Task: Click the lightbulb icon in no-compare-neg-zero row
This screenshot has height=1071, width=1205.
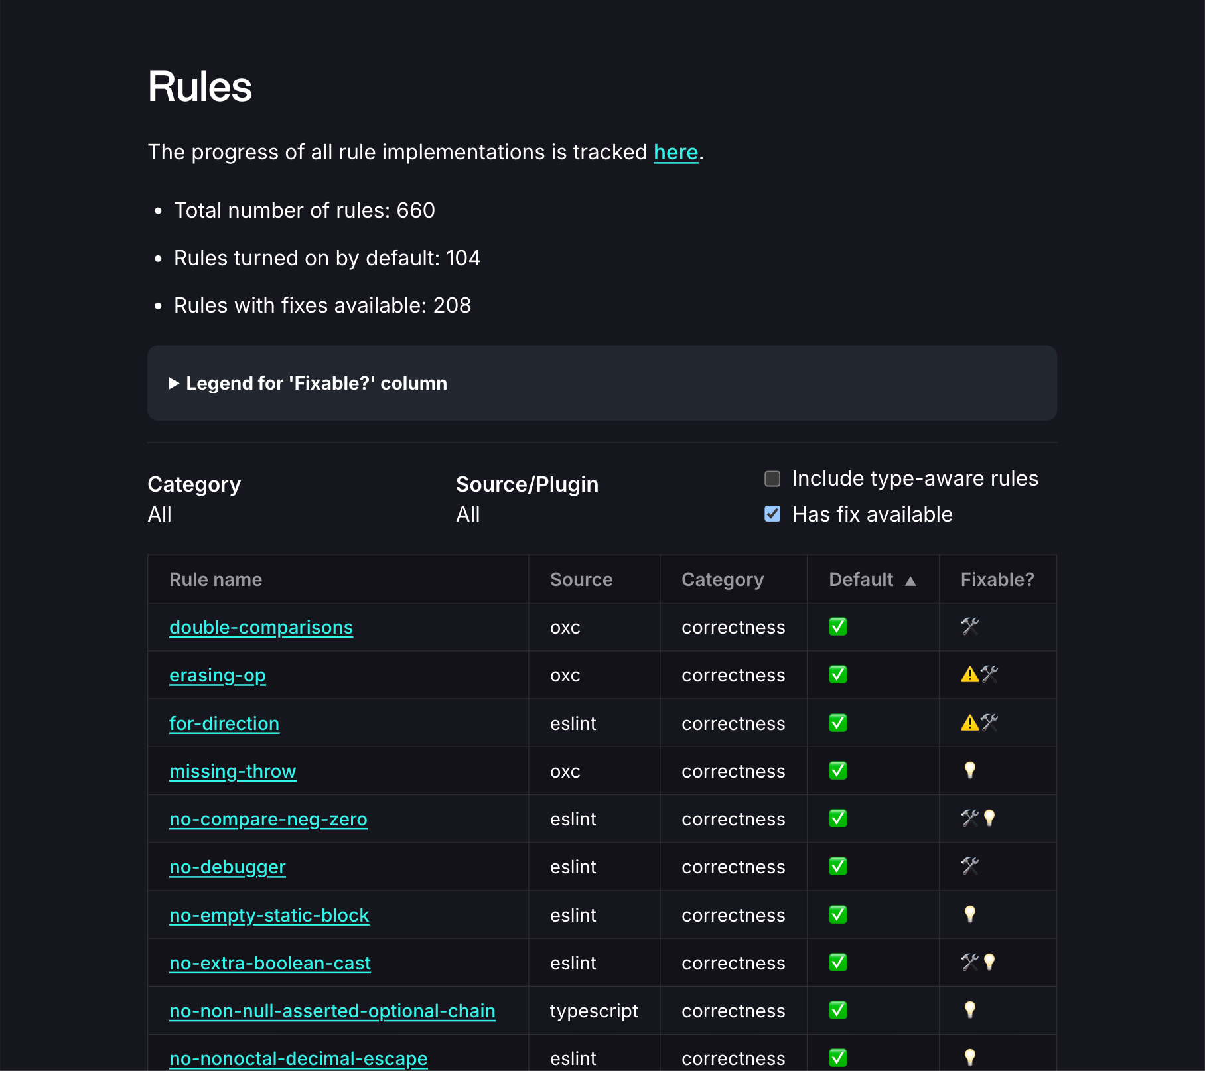Action: pos(989,819)
